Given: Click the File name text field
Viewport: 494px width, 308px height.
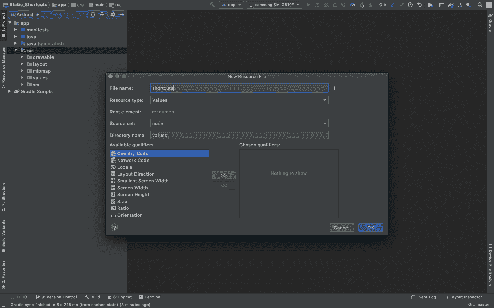Looking at the screenshot, I should pos(239,88).
